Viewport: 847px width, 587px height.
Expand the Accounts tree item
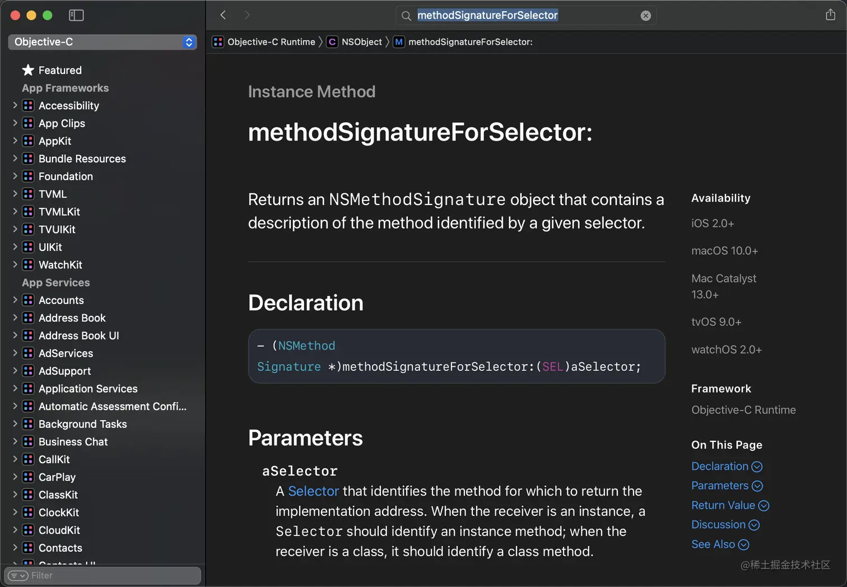(x=15, y=300)
